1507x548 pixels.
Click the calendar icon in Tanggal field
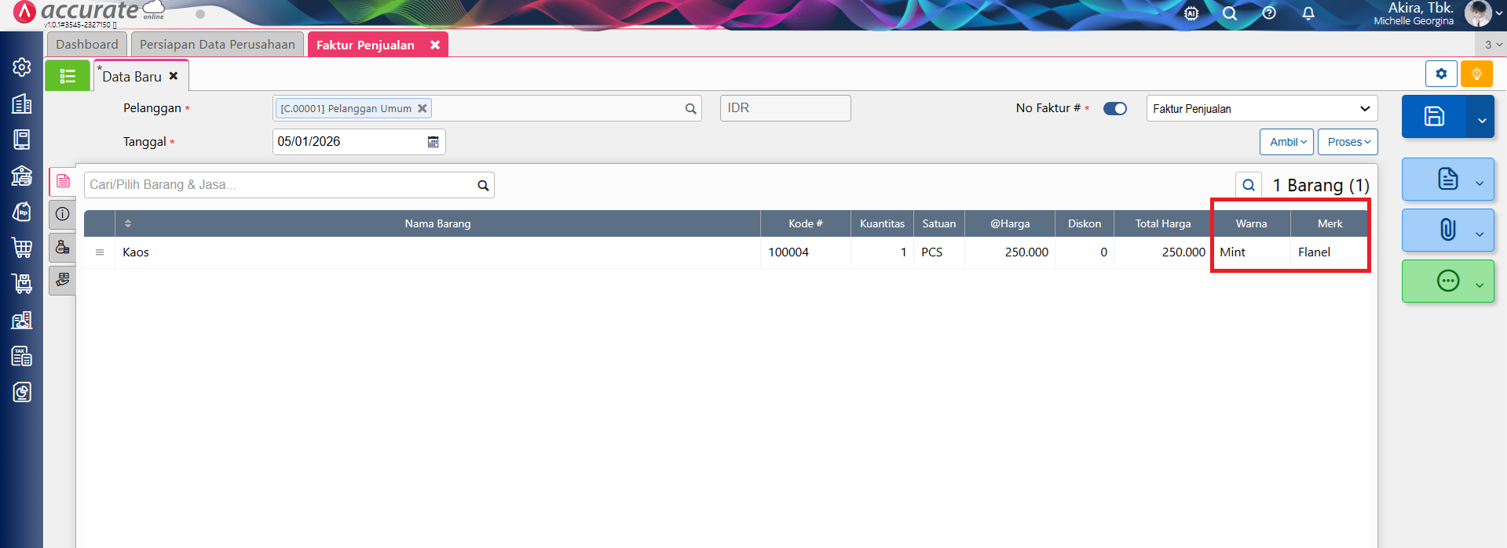coord(433,142)
